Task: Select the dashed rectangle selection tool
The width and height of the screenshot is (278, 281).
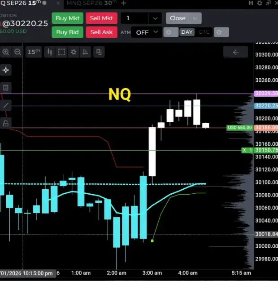Action: point(61,52)
